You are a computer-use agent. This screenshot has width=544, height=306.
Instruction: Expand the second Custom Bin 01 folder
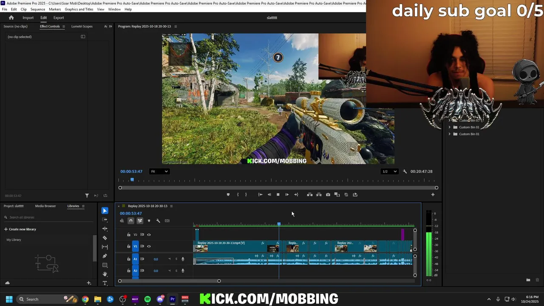[x=450, y=134]
